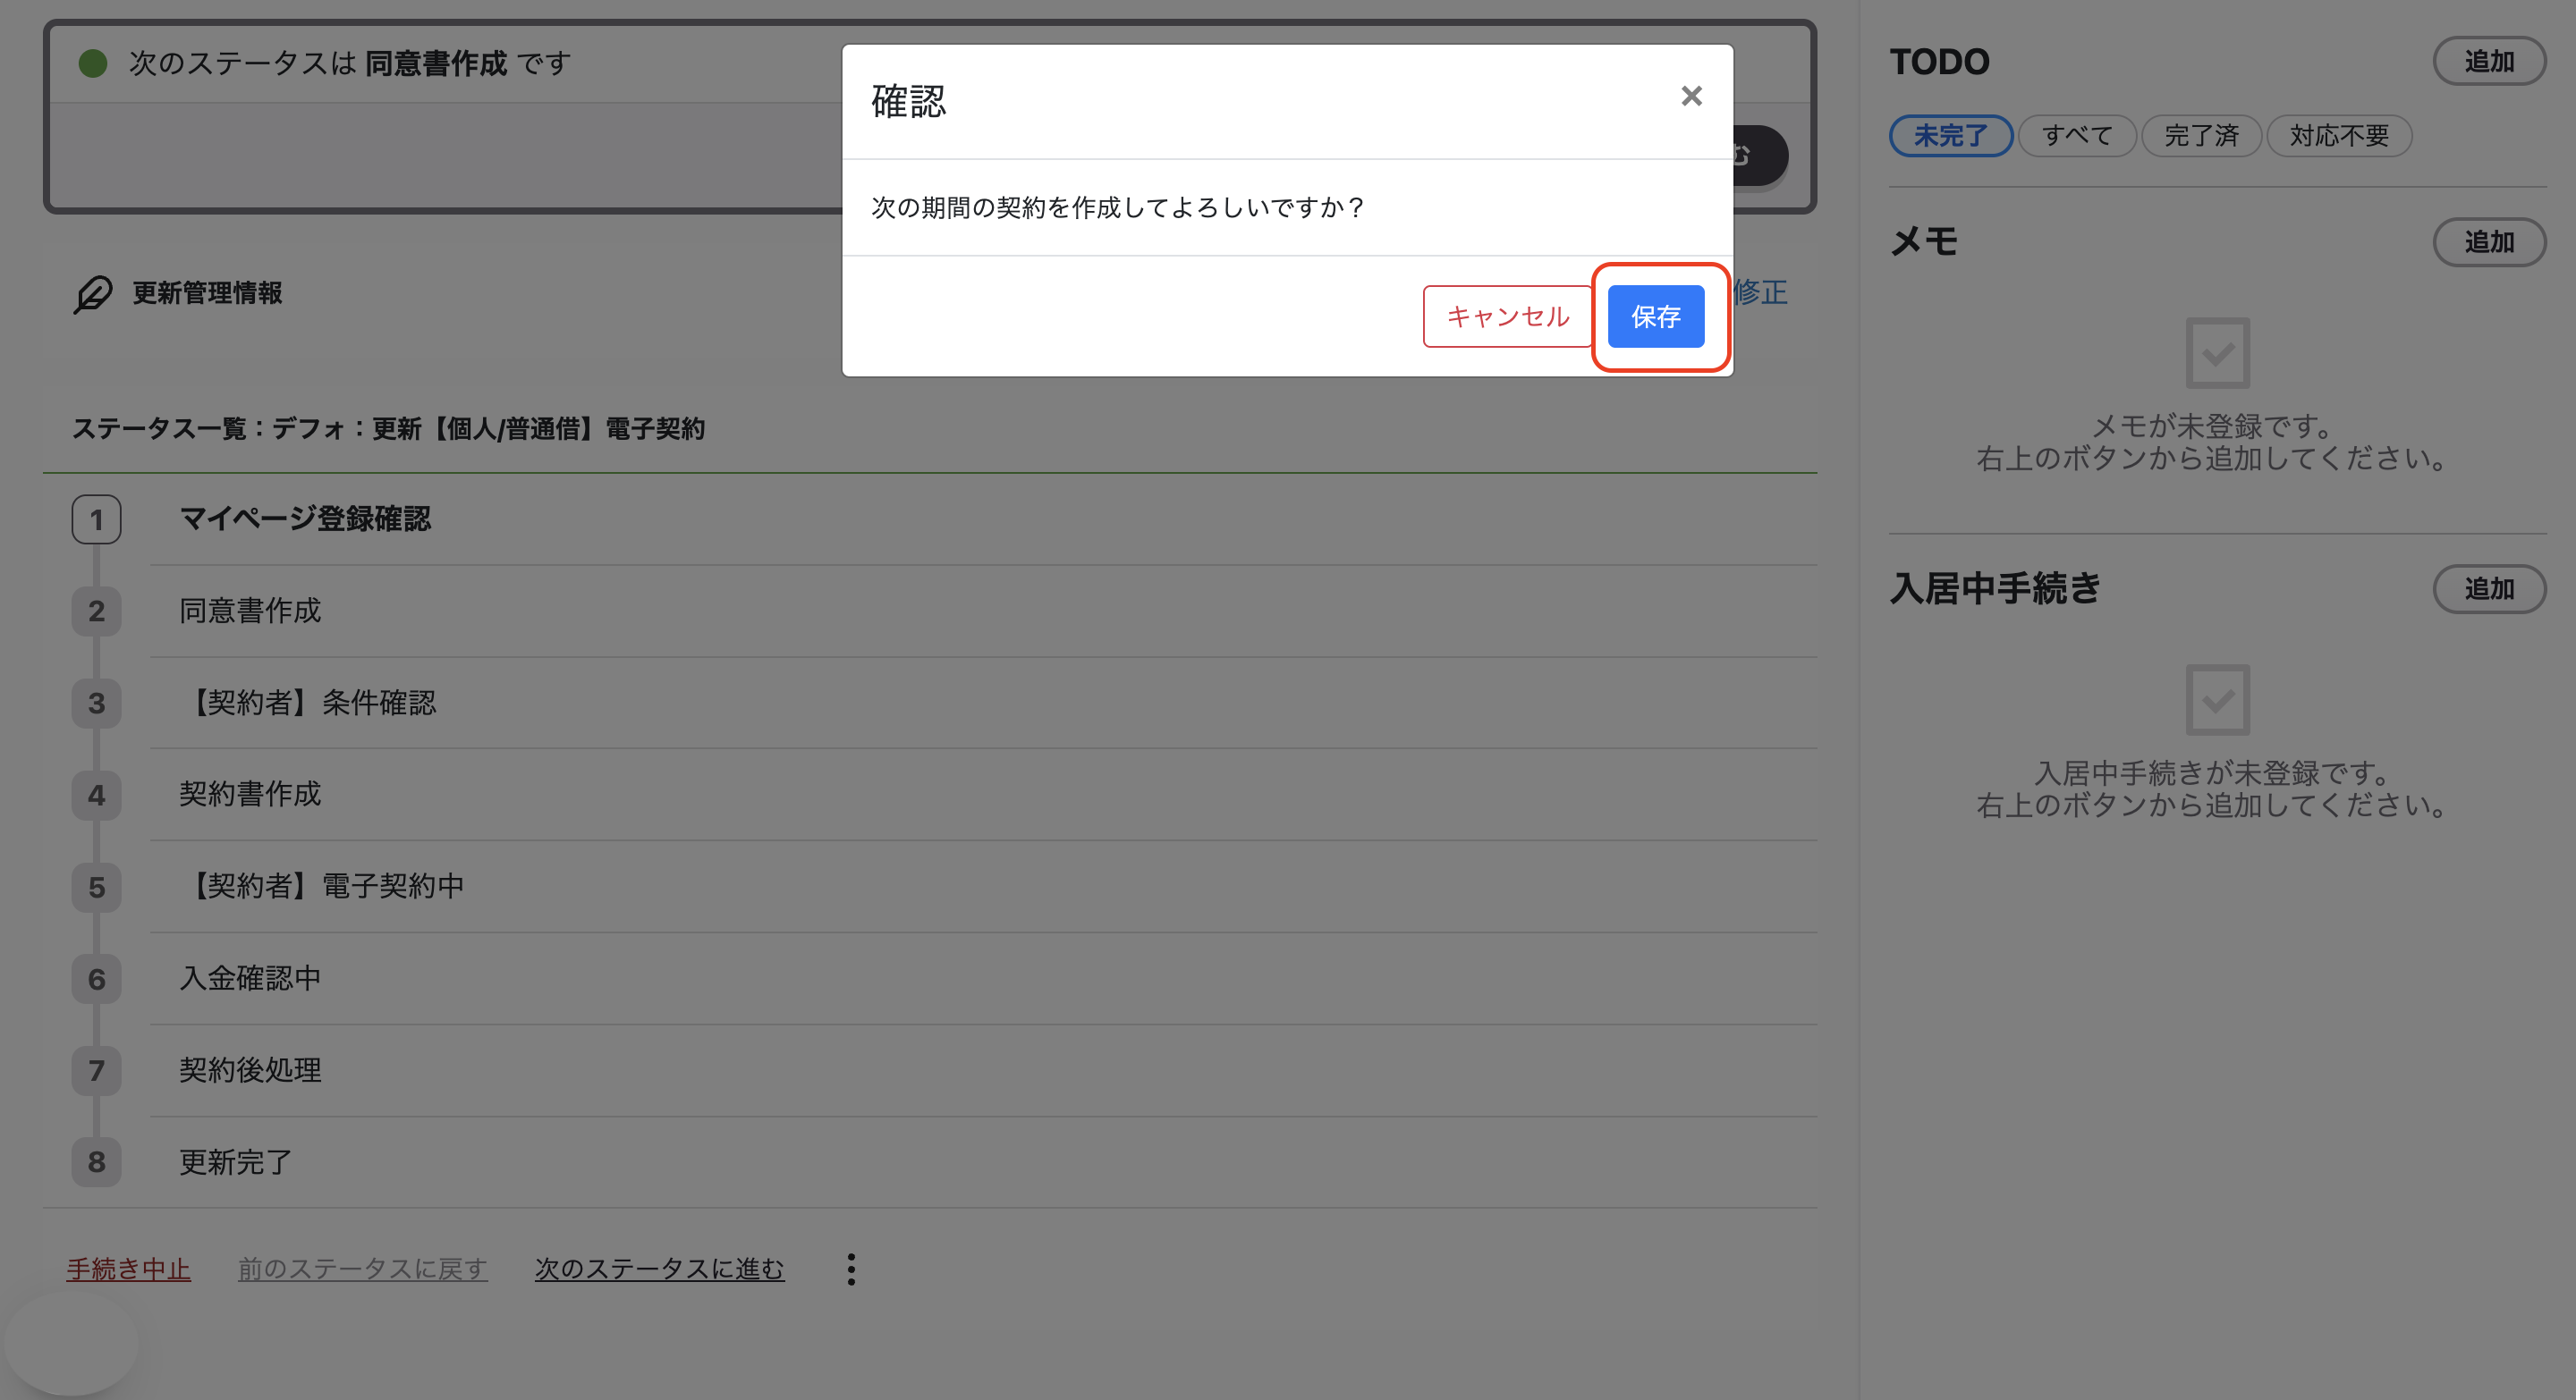Viewport: 2576px width, 1400px height.
Task: Select step 6 number badge
Action: tap(96, 979)
